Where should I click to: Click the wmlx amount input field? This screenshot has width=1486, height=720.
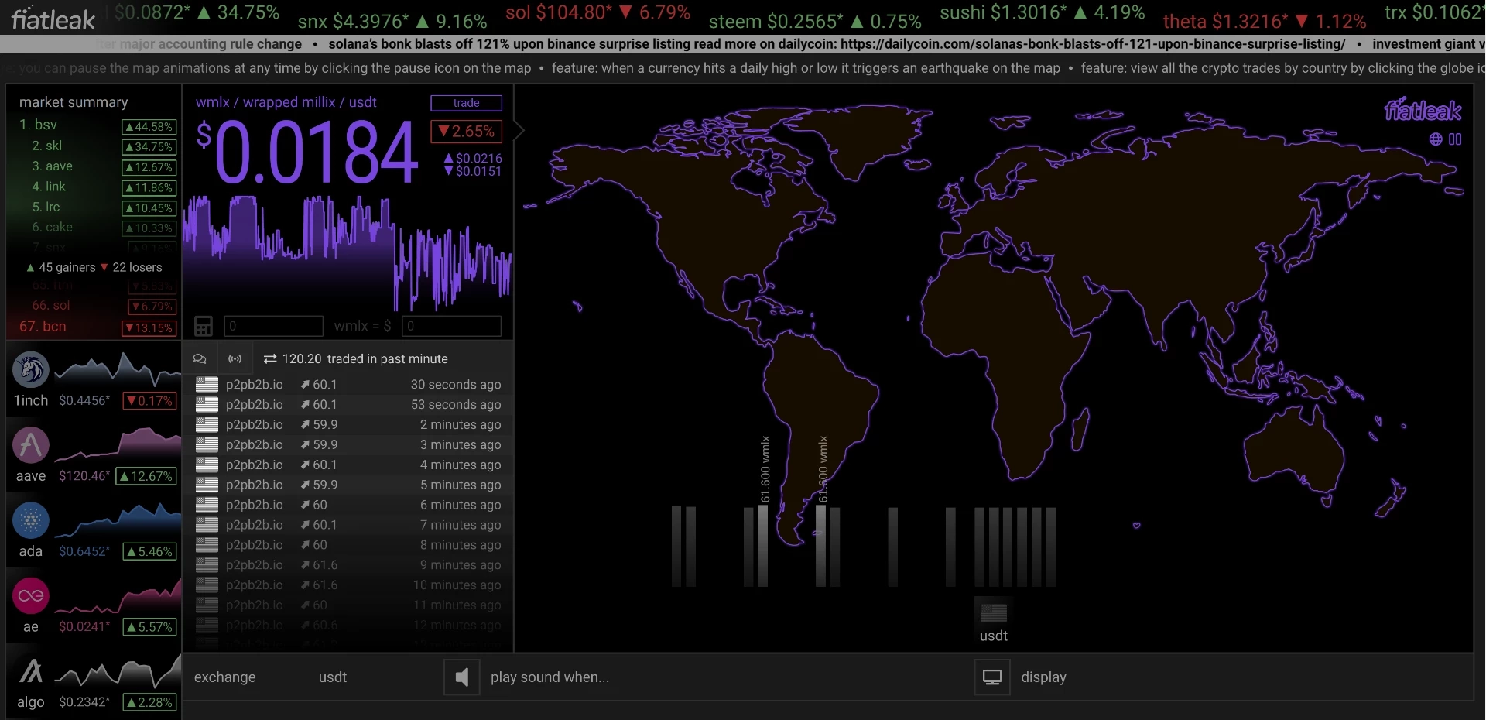[273, 326]
